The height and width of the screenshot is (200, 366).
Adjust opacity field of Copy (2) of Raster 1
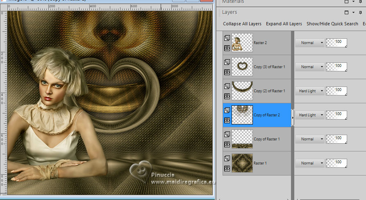point(336,91)
